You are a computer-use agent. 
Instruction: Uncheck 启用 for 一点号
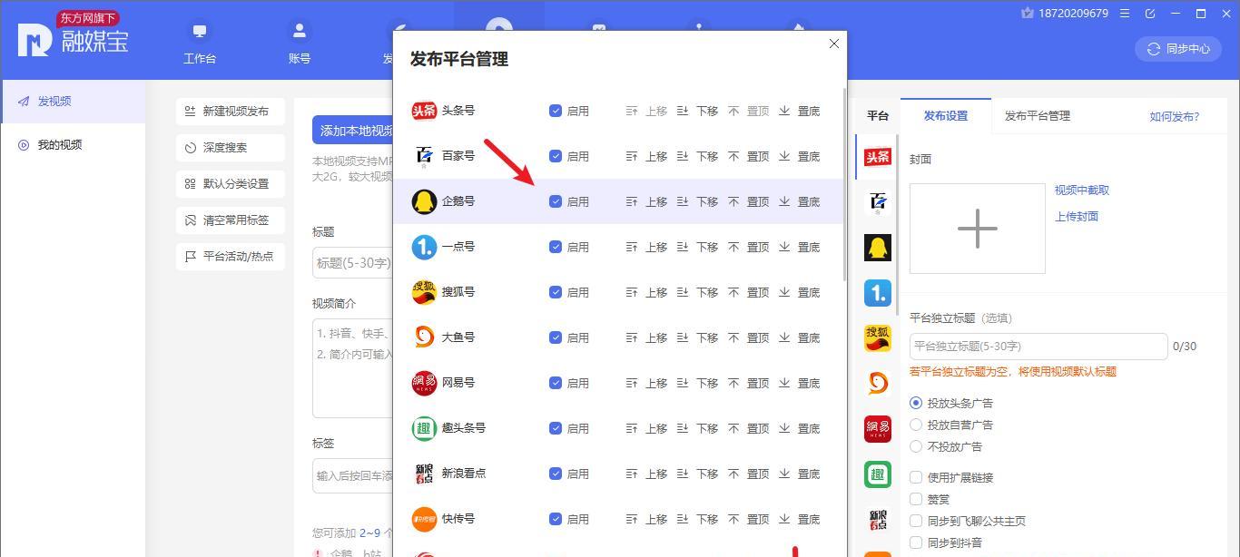pos(556,247)
